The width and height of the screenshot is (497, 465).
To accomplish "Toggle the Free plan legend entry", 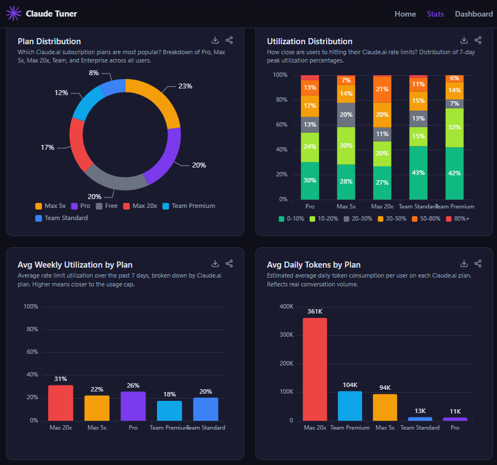I will (x=107, y=206).
